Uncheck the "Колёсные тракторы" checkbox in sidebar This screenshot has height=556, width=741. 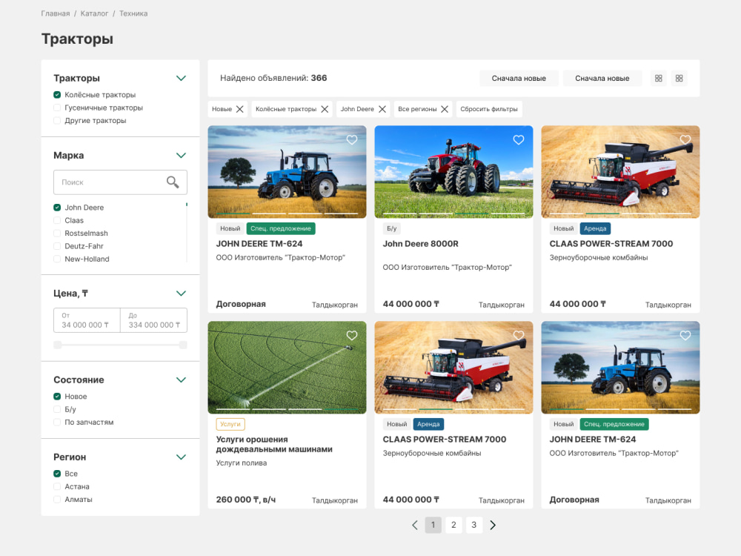[x=57, y=95]
